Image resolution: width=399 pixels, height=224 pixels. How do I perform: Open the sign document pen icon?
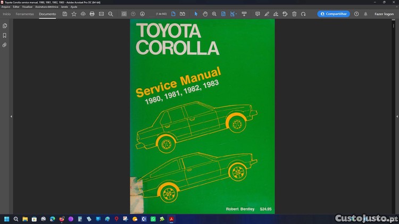click(x=276, y=14)
